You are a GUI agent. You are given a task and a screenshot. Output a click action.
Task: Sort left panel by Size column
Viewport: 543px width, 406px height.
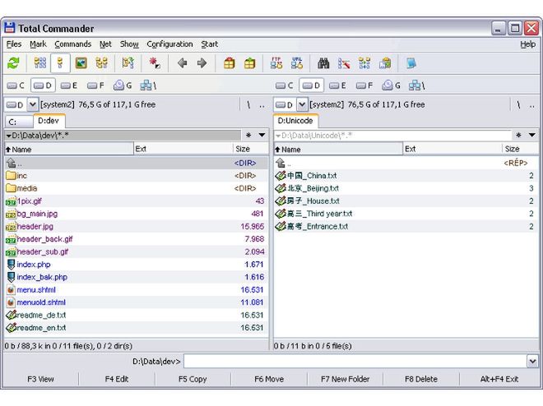pos(250,149)
